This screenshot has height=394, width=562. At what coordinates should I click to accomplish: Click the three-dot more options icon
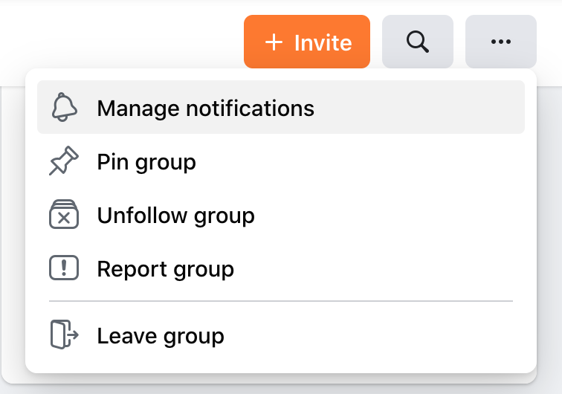coord(501,42)
